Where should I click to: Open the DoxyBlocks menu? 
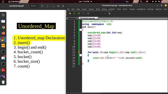tap(141, 9)
